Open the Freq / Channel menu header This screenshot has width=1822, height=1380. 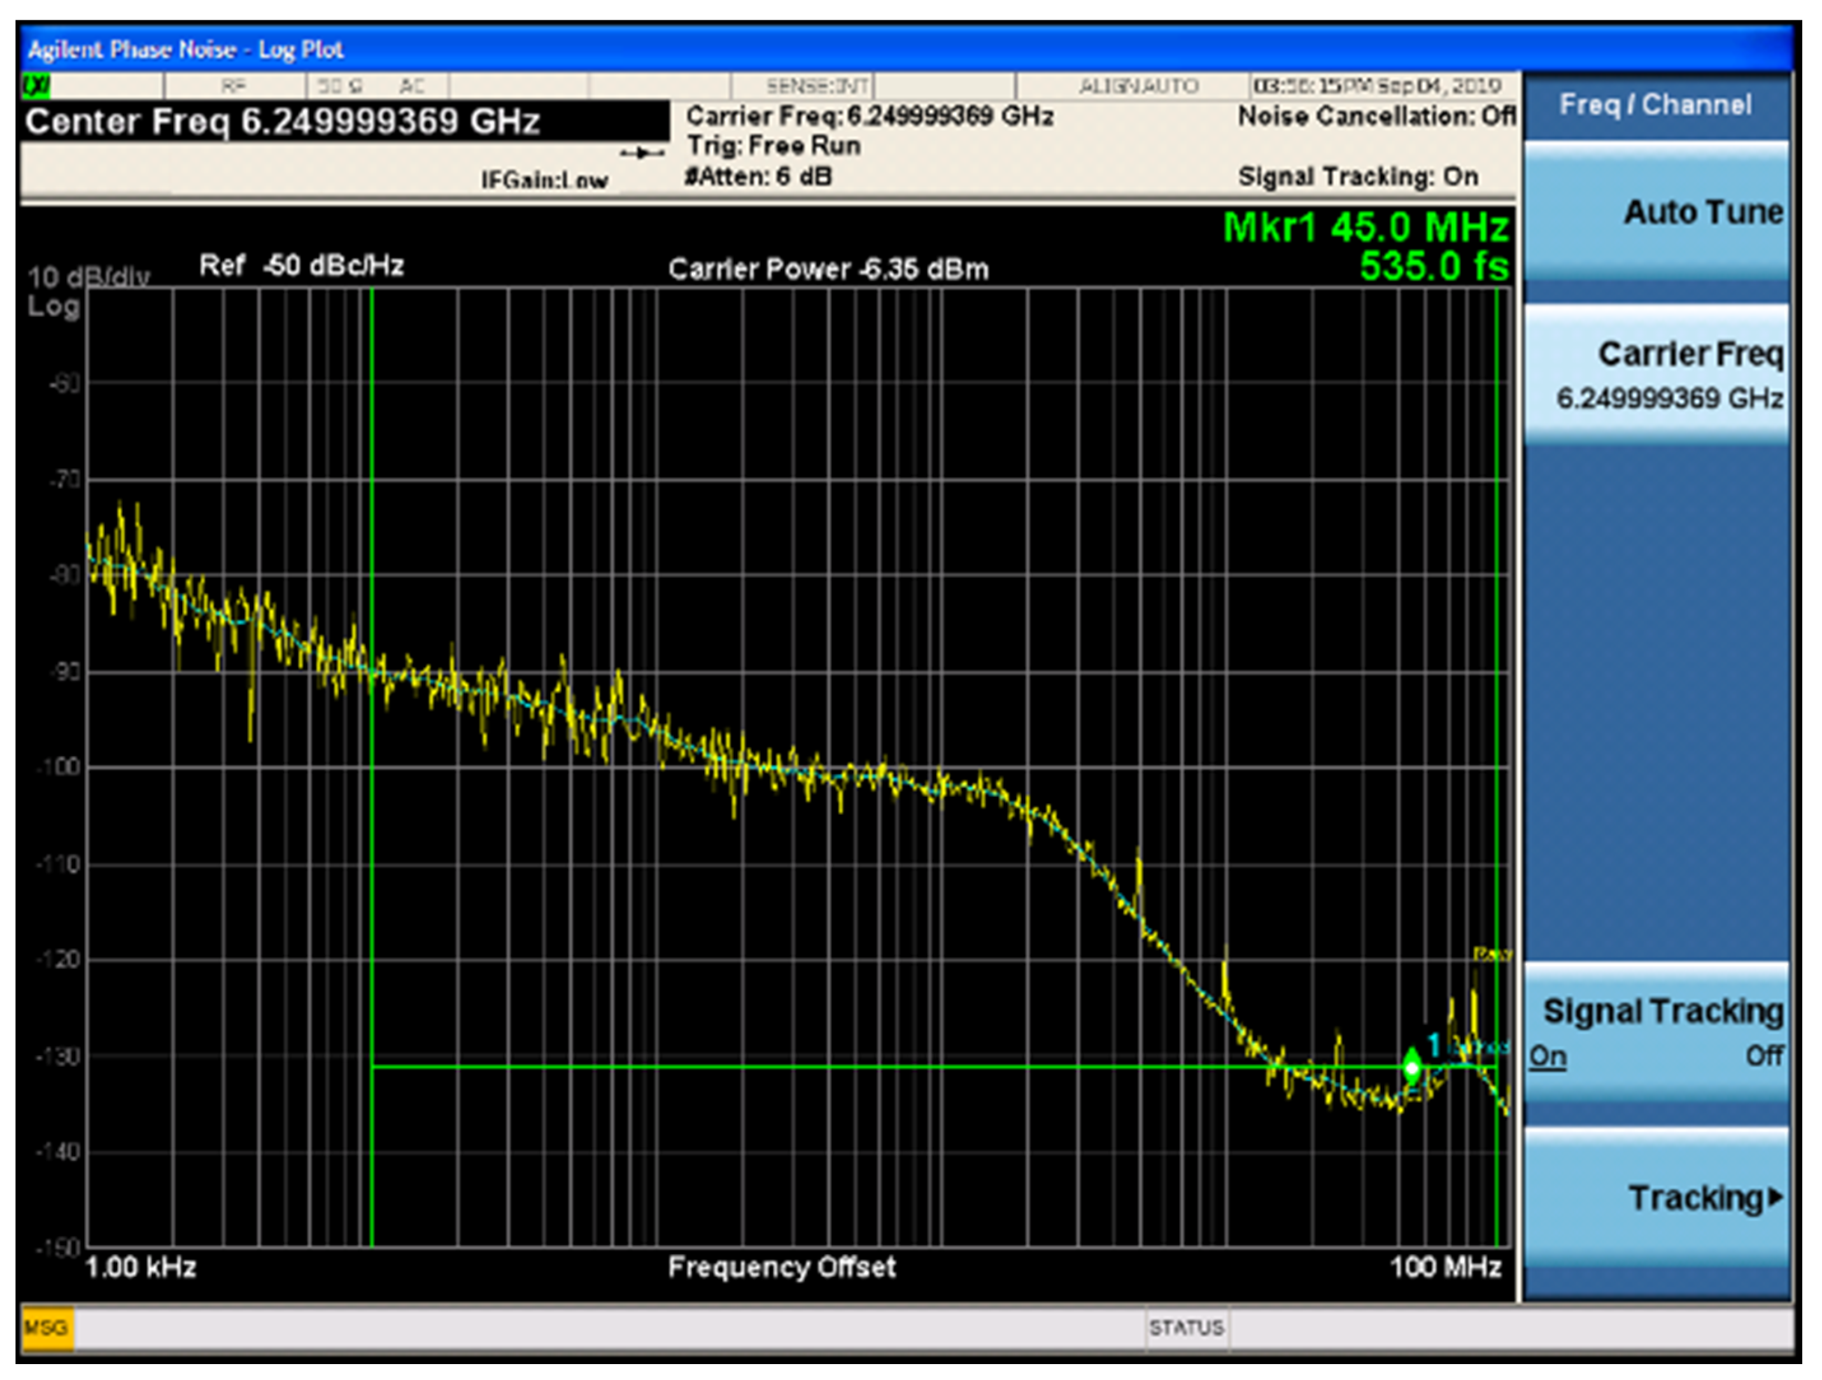1656,104
